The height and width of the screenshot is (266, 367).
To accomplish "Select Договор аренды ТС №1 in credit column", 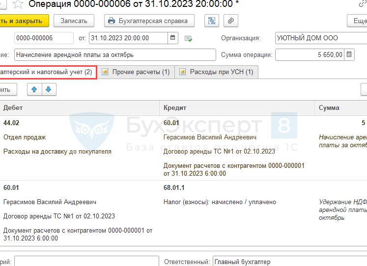I will coord(219,152).
